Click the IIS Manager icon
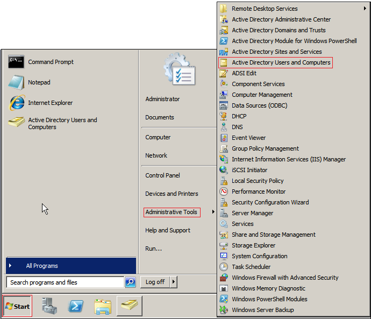The width and height of the screenshot is (371, 319). pos(224,159)
